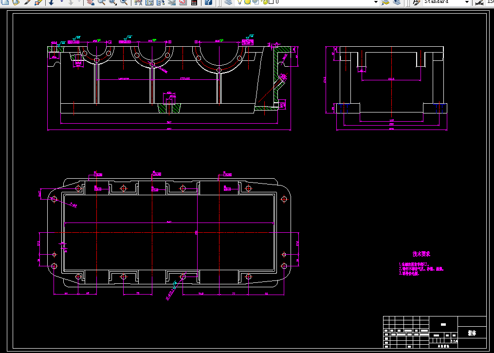Click the Undo arrow button
Screen dimensions: 494x353
click(52, 1)
